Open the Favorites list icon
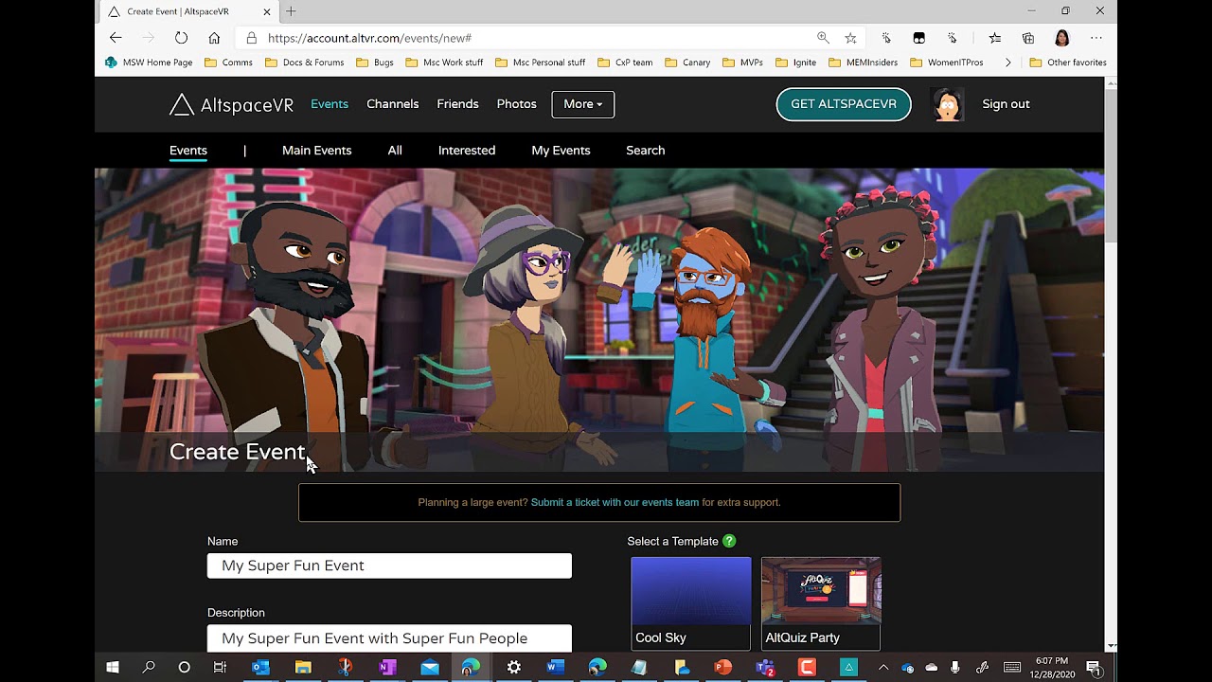 (995, 38)
